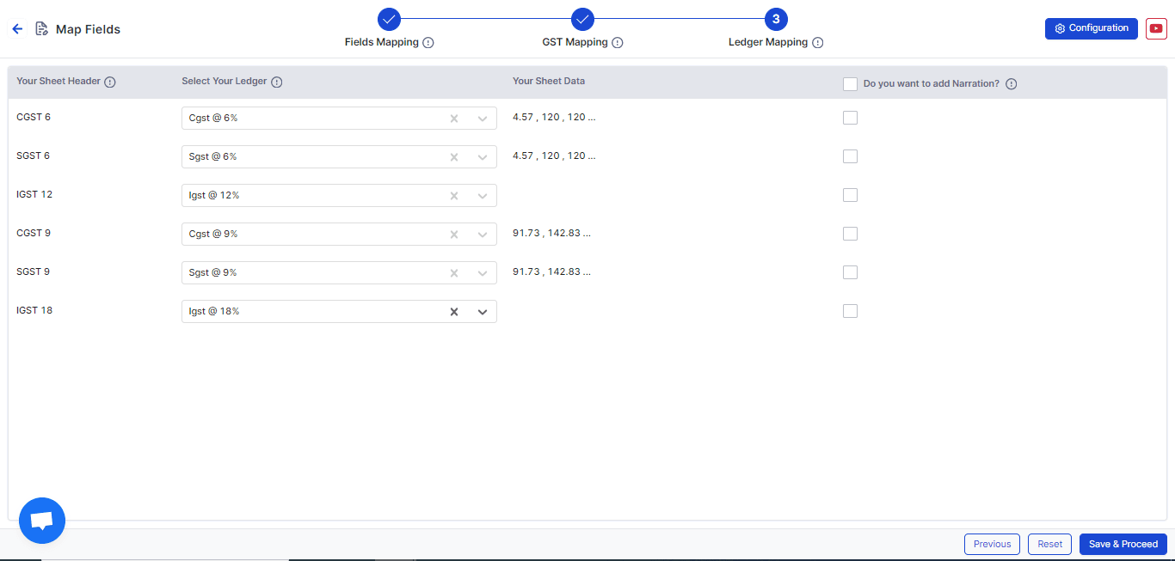Clear the Igst @ 12% ledger selection
This screenshot has height=561, width=1175.
coord(454,196)
